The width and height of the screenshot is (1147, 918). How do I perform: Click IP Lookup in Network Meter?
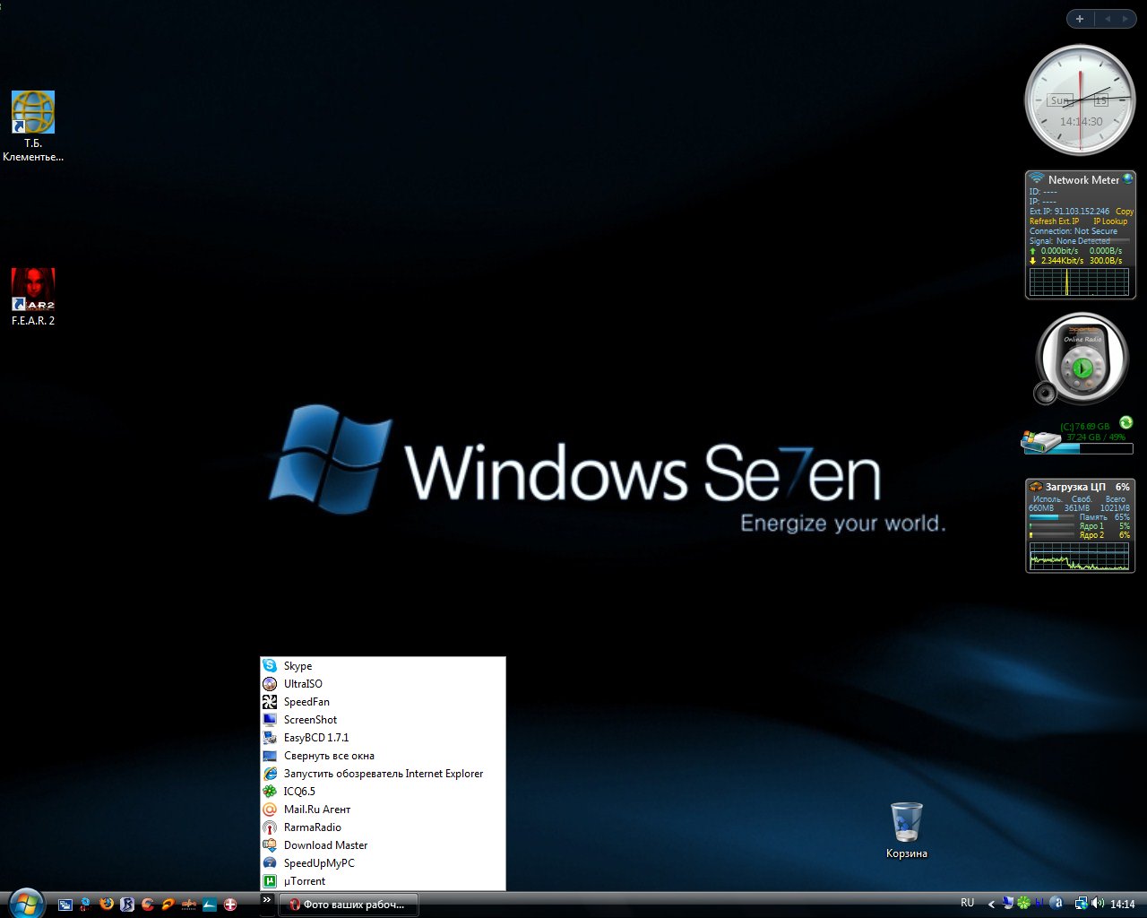pos(1110,221)
